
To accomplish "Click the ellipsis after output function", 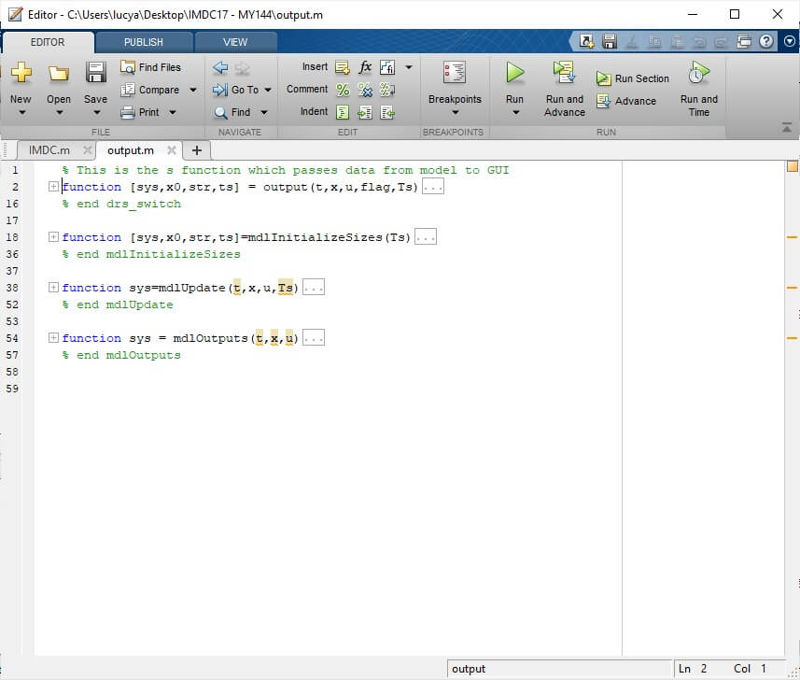I will [x=432, y=187].
